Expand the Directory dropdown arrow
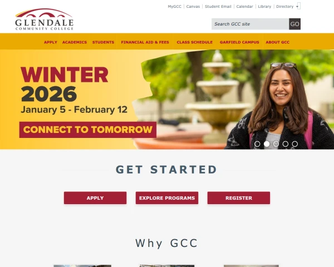 pos(297,7)
